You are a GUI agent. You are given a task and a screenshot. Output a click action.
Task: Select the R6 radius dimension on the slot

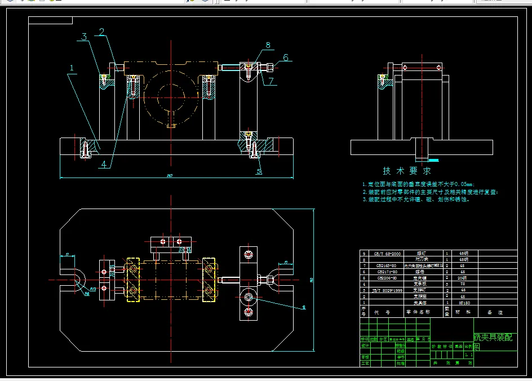point(87,294)
